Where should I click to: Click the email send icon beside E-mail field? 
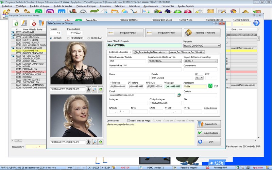(179, 95)
